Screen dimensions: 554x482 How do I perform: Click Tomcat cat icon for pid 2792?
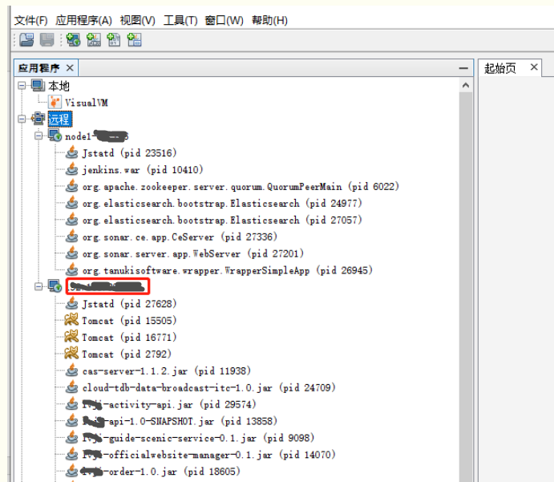(x=71, y=354)
